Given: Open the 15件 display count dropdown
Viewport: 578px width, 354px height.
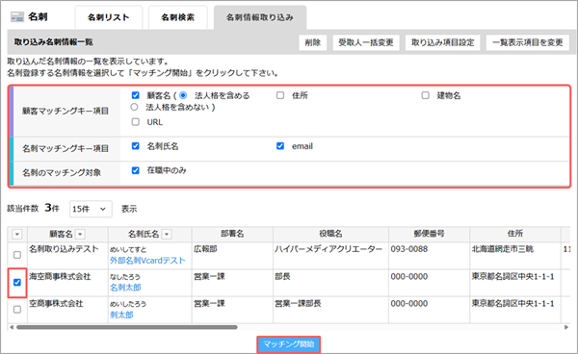Looking at the screenshot, I should (x=91, y=209).
